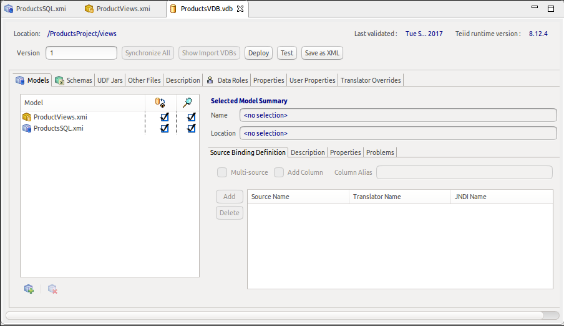This screenshot has width=564, height=326.
Task: Open the User Properties tab
Action: pyautogui.click(x=312, y=80)
